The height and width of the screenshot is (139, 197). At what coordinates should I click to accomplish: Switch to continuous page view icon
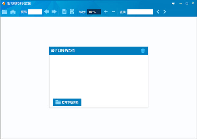coord(72,12)
